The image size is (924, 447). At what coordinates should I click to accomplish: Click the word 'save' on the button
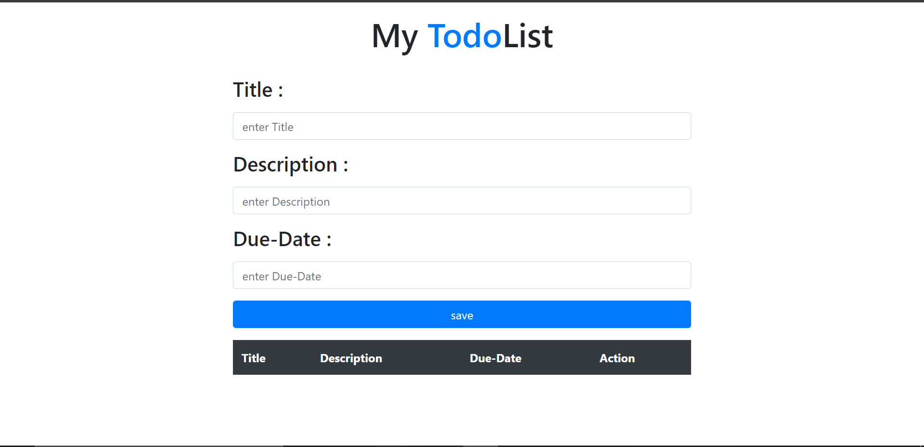(462, 316)
